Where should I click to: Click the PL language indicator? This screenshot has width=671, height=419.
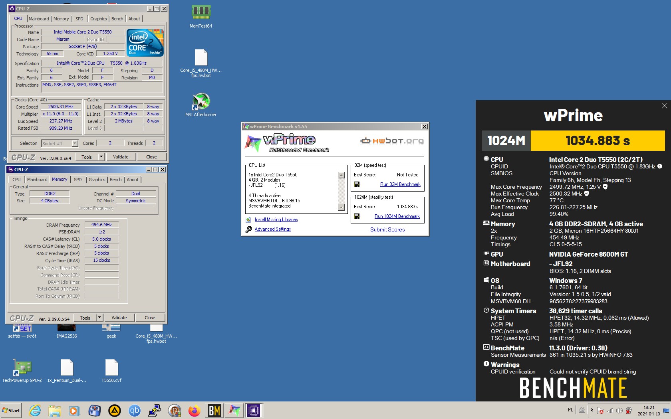point(570,410)
